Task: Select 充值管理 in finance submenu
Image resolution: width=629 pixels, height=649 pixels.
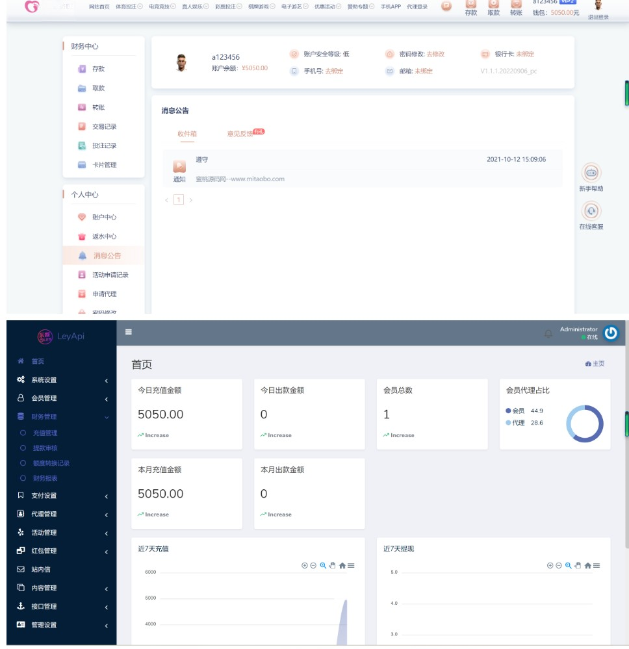Action: click(x=45, y=433)
